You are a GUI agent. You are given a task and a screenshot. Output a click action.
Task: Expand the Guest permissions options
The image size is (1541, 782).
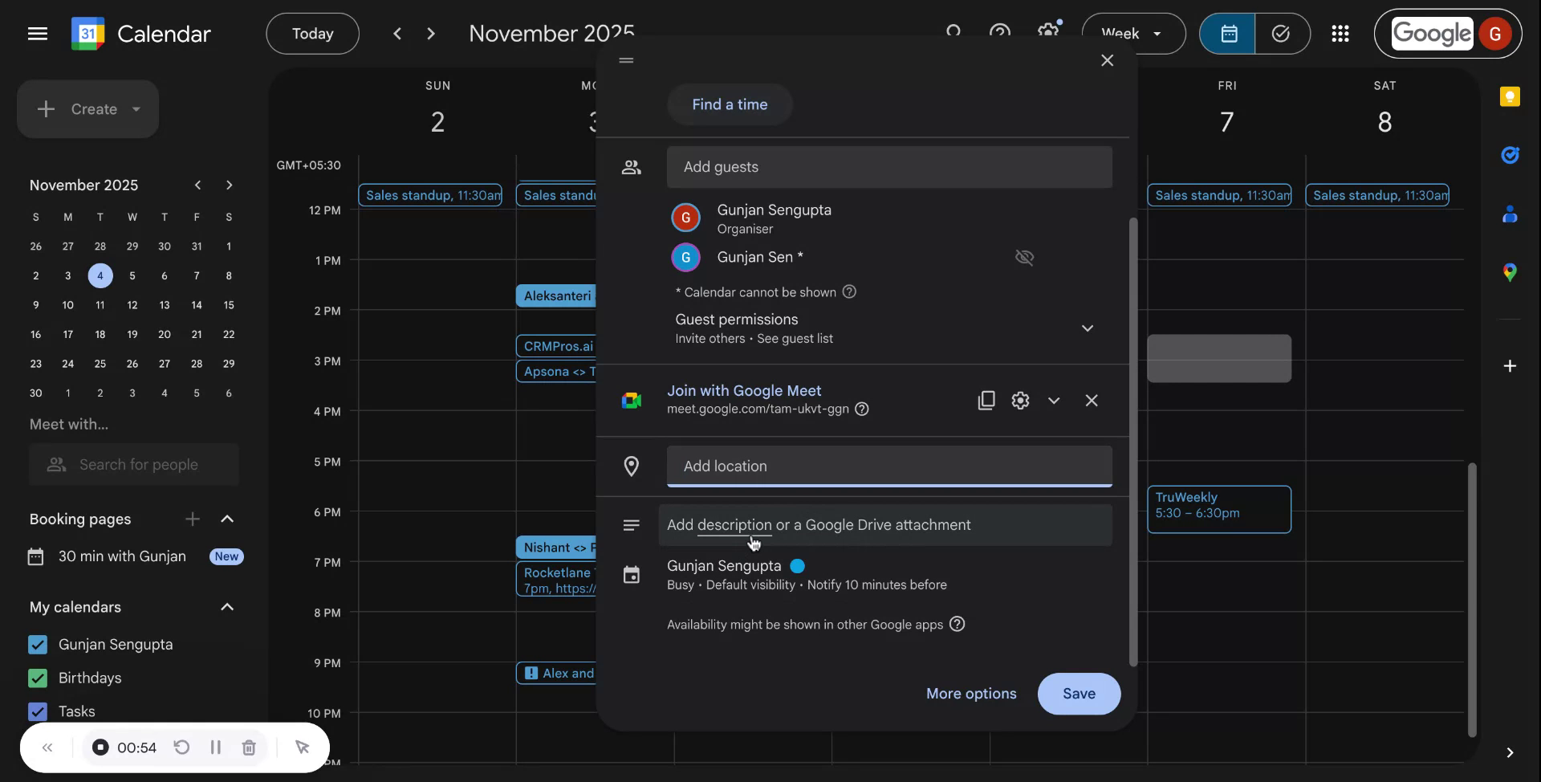tap(1088, 328)
